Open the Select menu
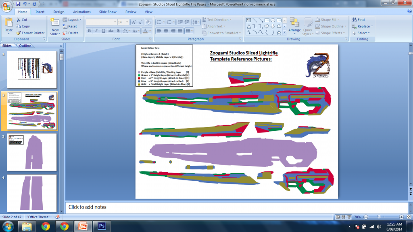Image resolution: width=413 pixels, height=232 pixels. point(361,33)
